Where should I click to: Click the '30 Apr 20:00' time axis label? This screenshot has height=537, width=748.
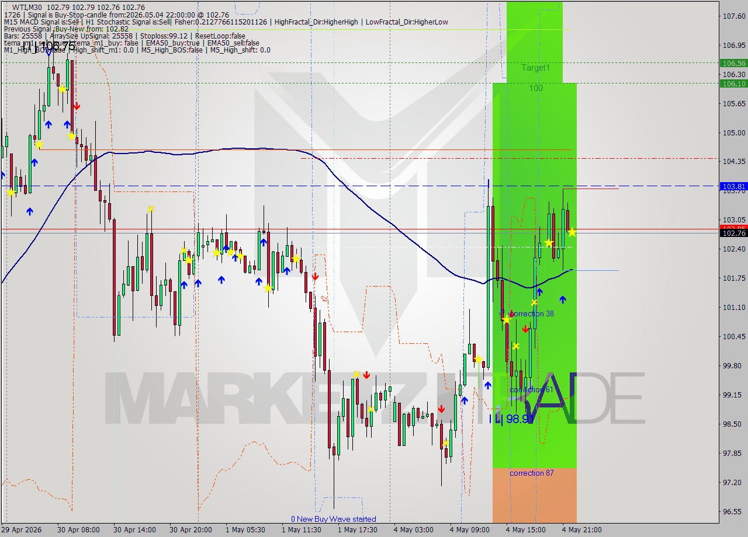pos(191,530)
